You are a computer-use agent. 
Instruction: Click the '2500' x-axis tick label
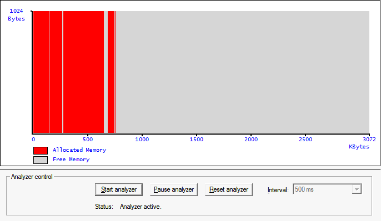pyautogui.click(x=305, y=140)
